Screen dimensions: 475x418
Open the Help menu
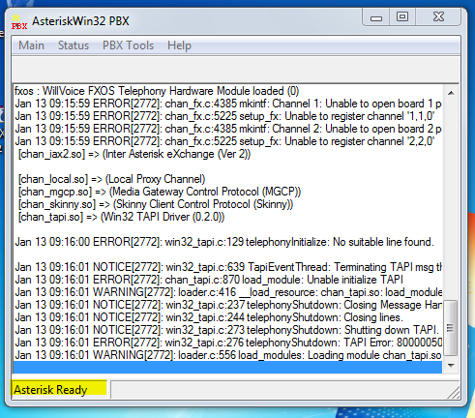coord(179,45)
